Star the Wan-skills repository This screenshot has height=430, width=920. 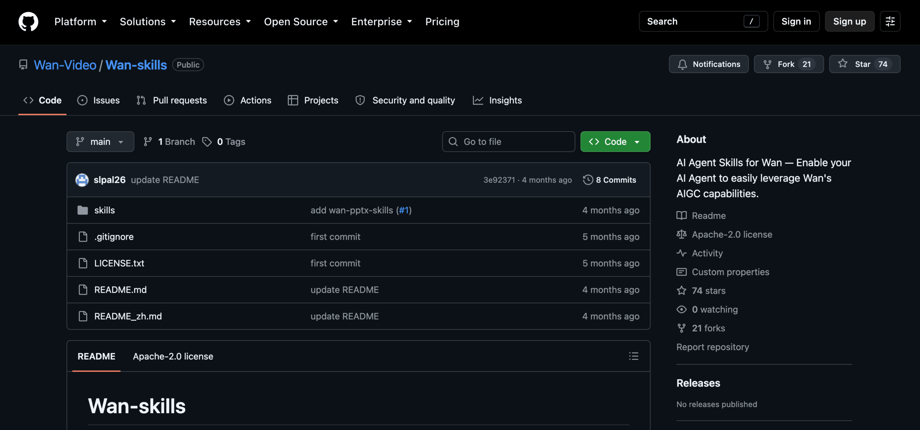click(x=865, y=64)
